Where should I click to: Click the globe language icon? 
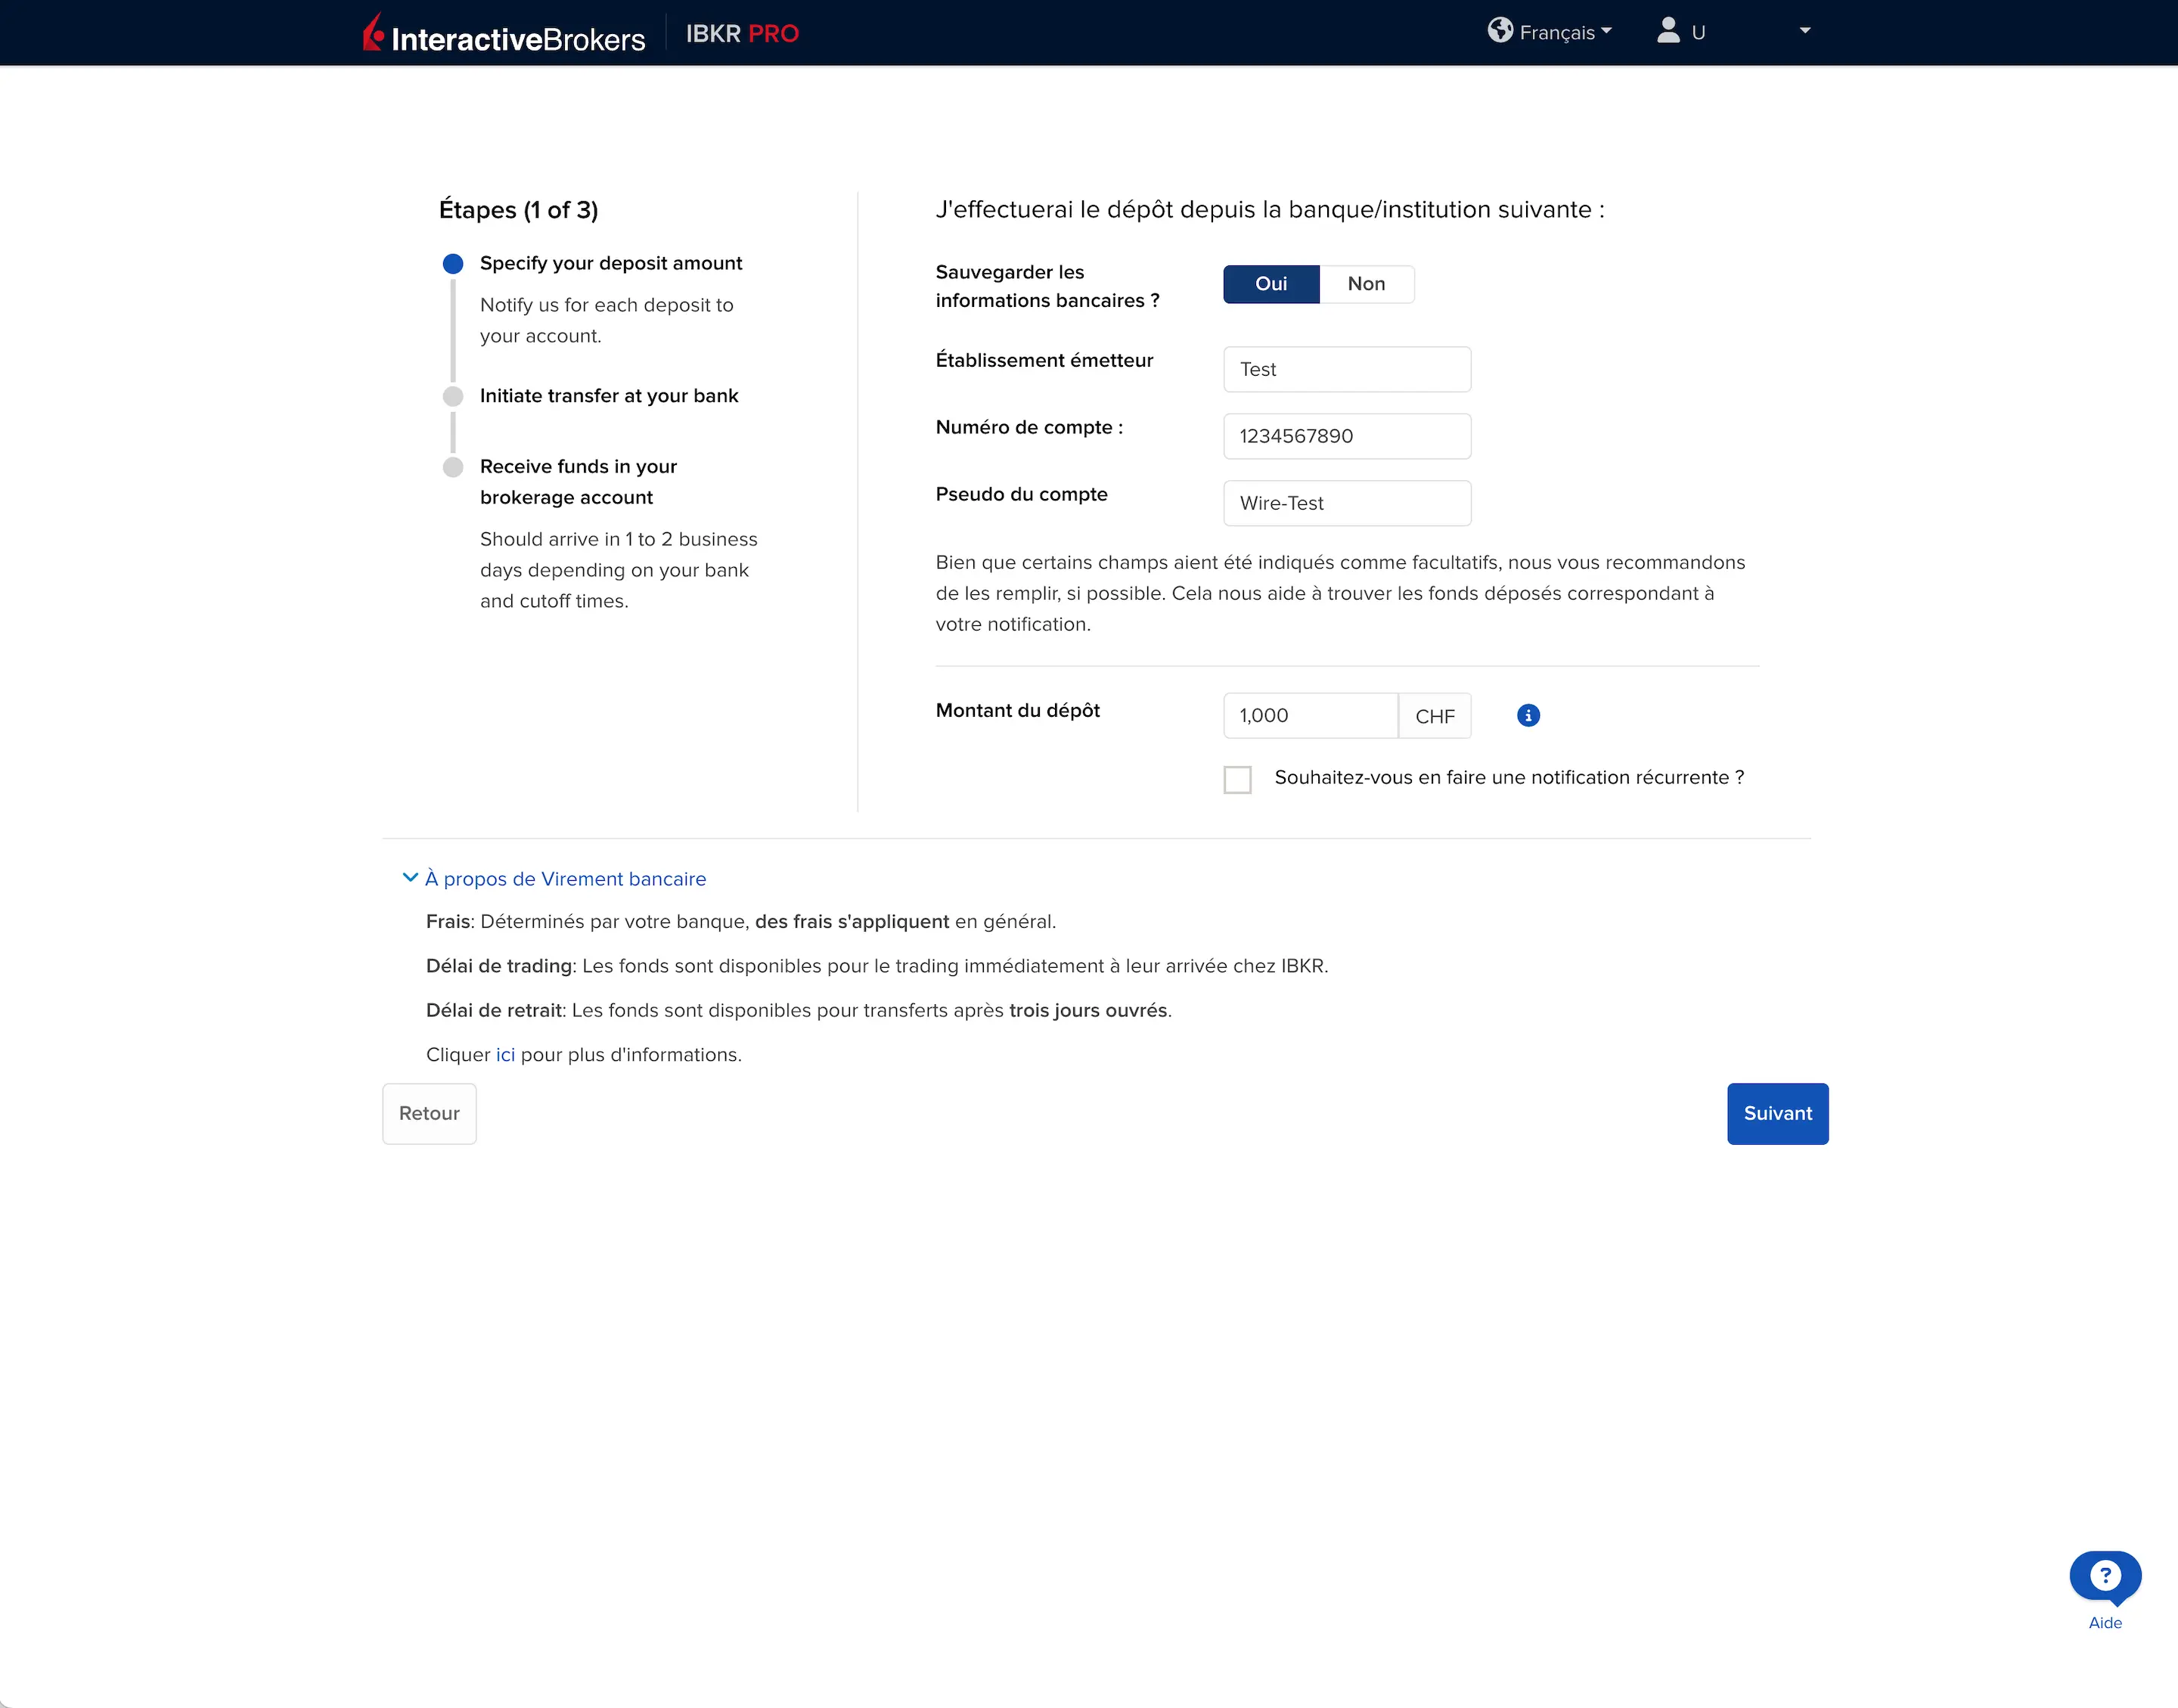tap(1500, 31)
